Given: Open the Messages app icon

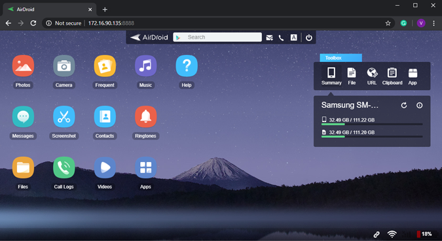Looking at the screenshot, I should pos(23,117).
